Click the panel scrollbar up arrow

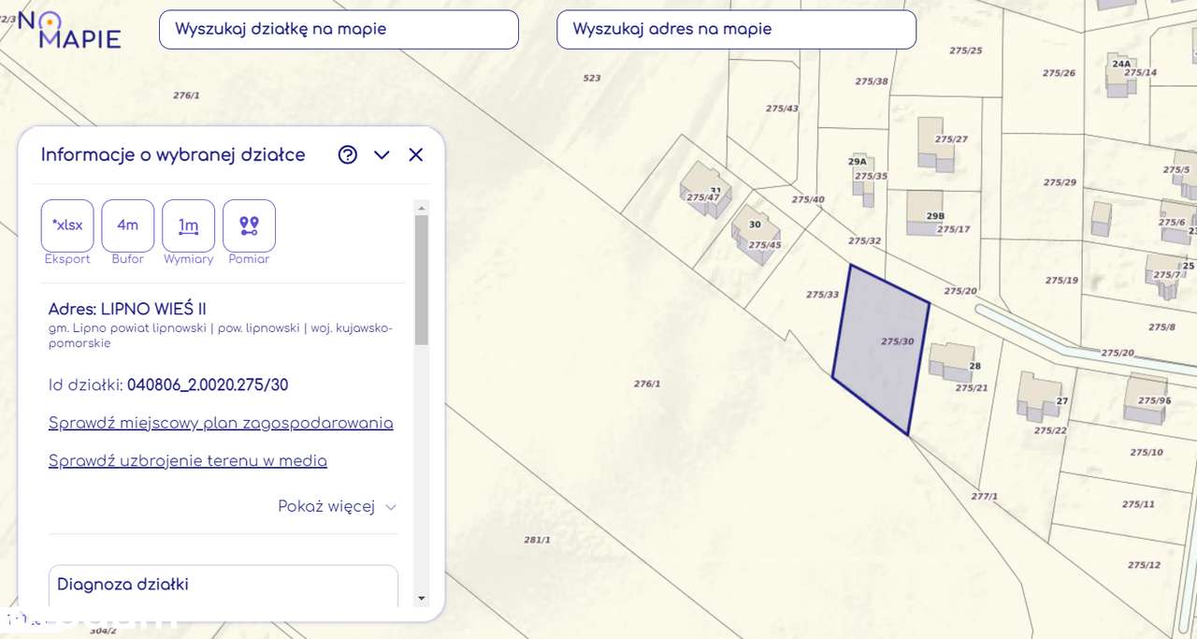(422, 208)
